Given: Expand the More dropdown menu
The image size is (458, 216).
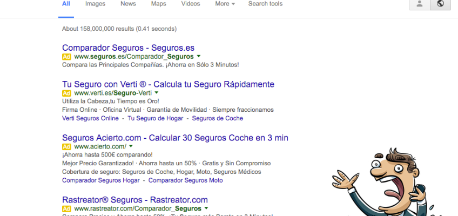Looking at the screenshot, I should click(x=225, y=4).
